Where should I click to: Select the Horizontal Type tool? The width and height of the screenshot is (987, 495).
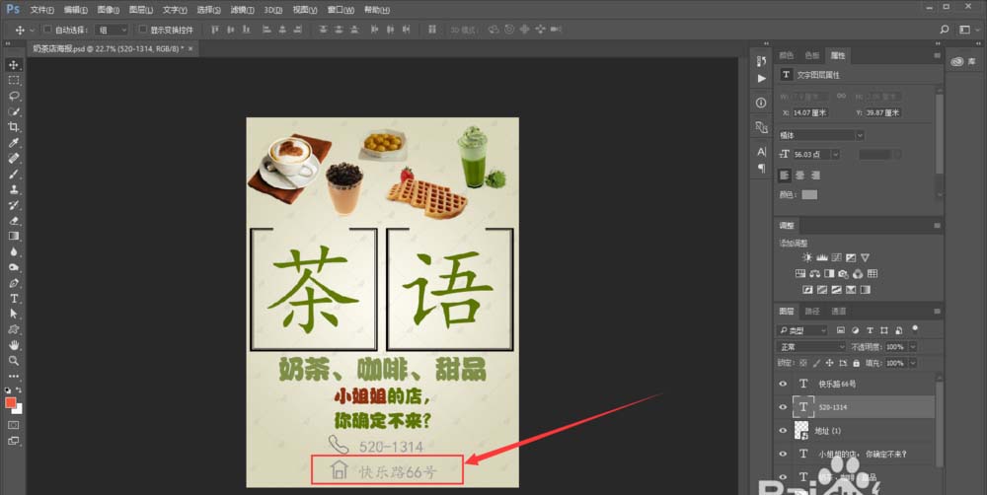pos(13,298)
